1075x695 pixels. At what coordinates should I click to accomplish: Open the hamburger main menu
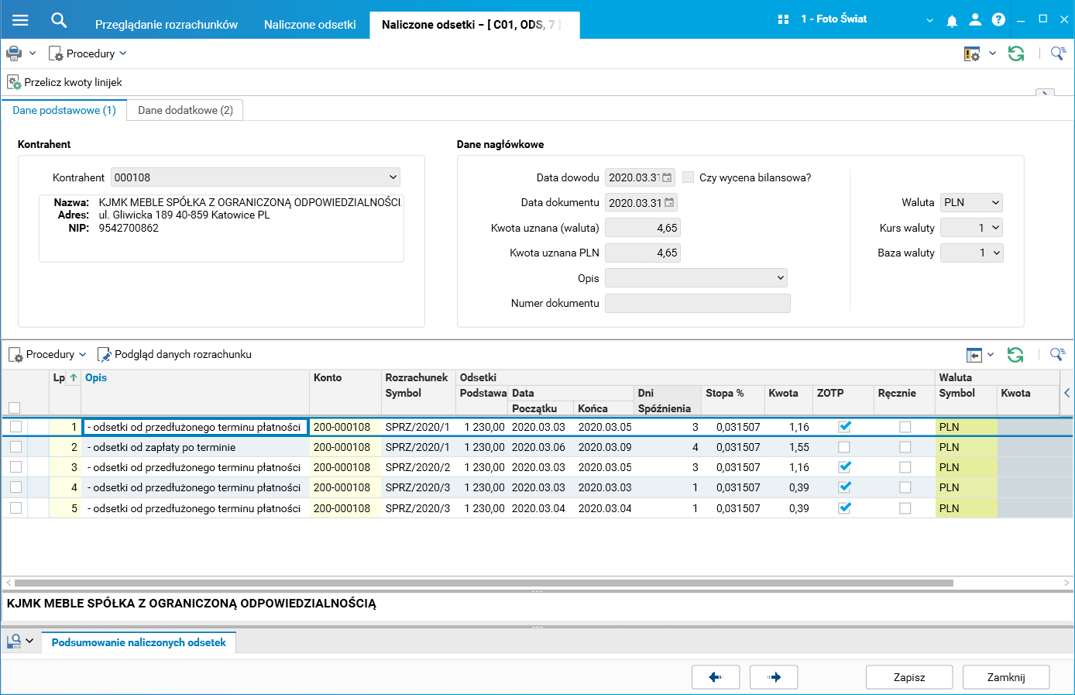click(20, 20)
